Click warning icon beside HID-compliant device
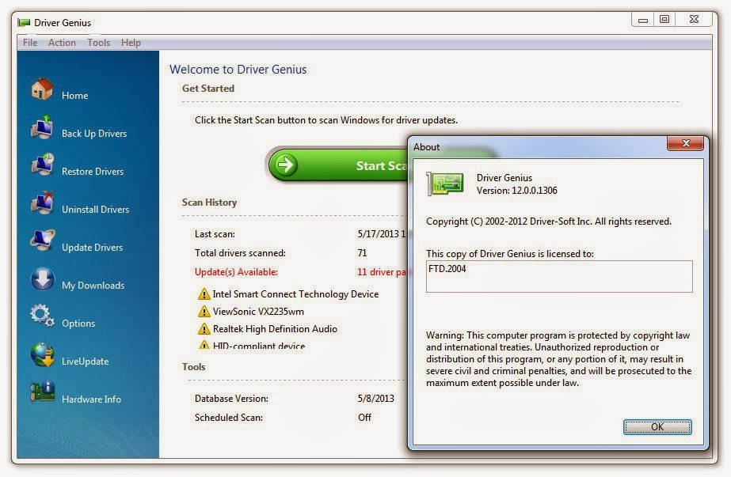Viewport: 731px width, 477px height. pos(204,345)
